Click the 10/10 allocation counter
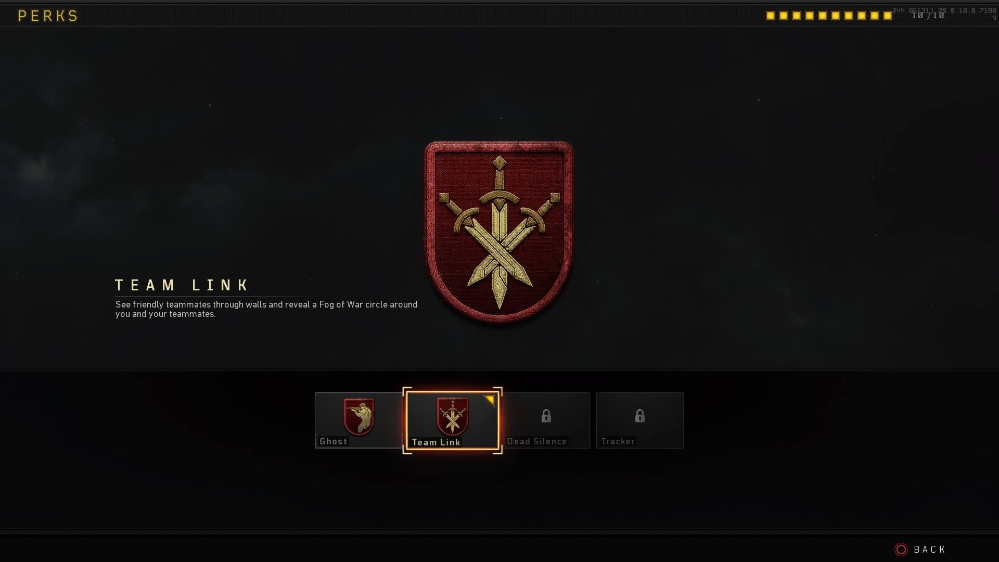The width and height of the screenshot is (999, 562). (928, 16)
